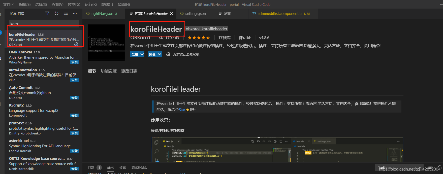Screen dimensions: 443x174
Task: Expand the uninstall button dropdown arrow
Action: [x=160, y=54]
